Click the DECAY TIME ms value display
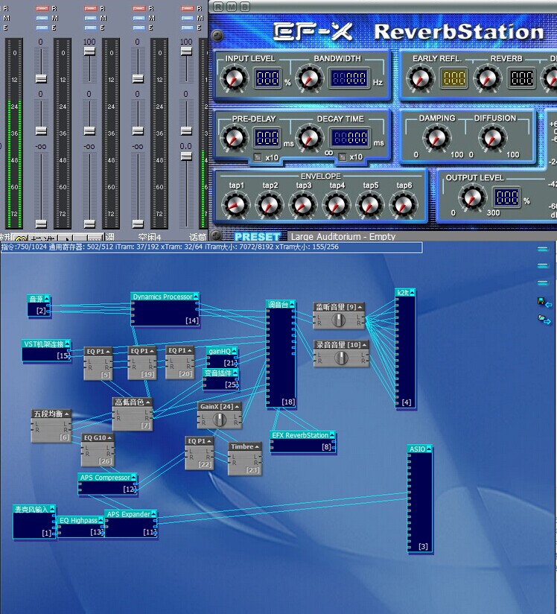557x614 pixels. click(349, 137)
